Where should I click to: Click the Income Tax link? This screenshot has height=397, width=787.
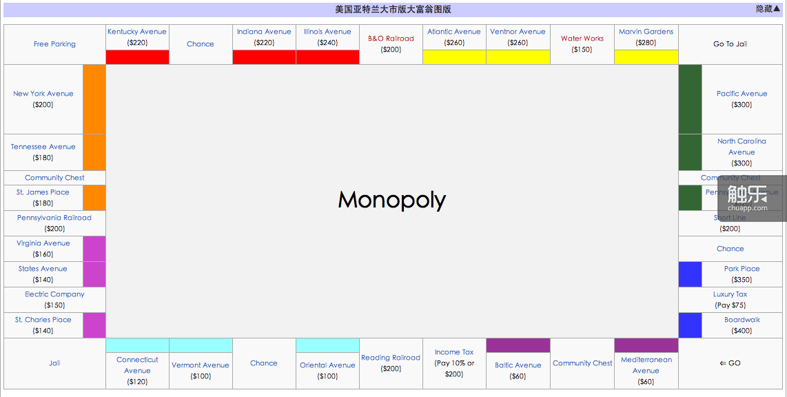coord(454,352)
